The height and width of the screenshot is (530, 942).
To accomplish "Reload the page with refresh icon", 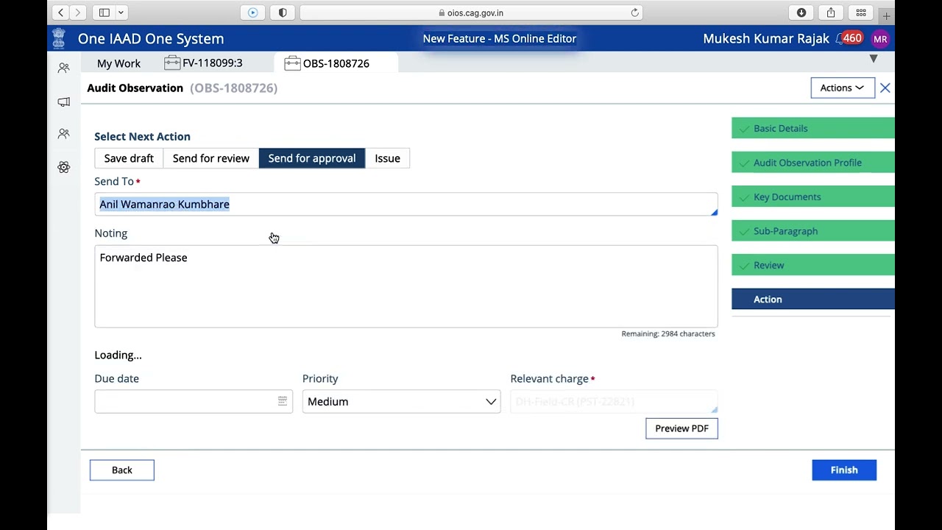I will coord(634,13).
